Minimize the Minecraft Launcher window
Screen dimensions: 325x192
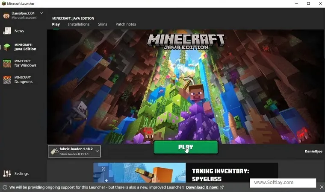[296, 3]
